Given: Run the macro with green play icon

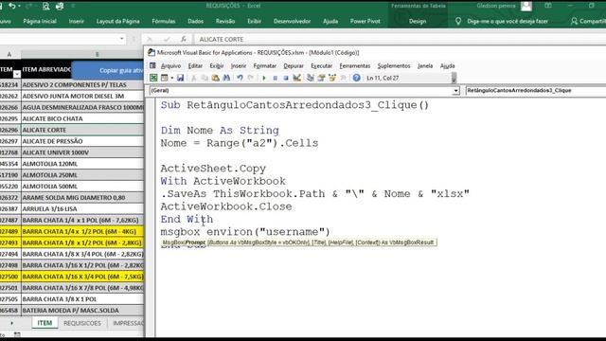Looking at the screenshot, I should (264, 78).
